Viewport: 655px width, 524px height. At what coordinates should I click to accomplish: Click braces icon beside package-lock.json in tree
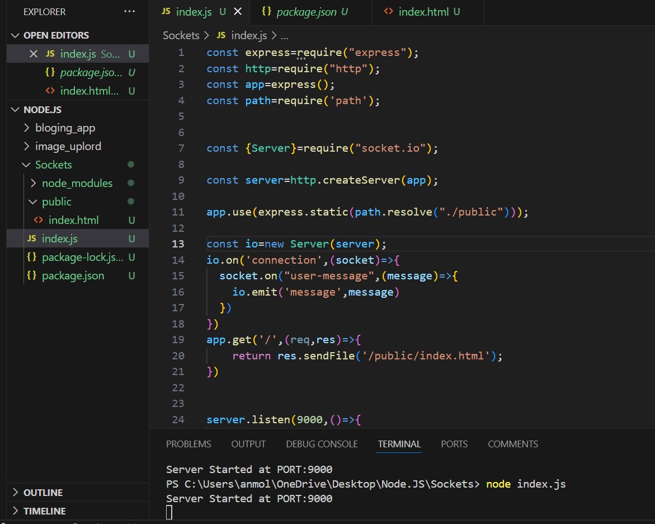(x=32, y=256)
